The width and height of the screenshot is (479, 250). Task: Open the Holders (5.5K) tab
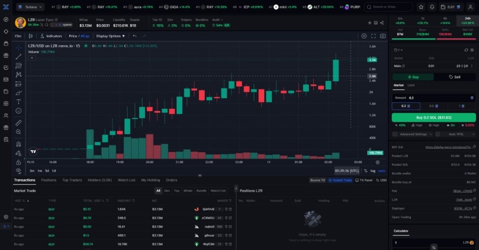pyautogui.click(x=100, y=180)
